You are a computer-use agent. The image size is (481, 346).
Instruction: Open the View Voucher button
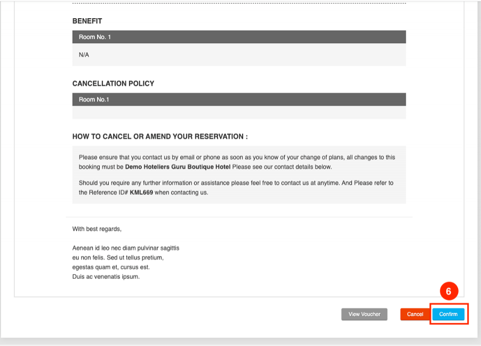[364, 314]
